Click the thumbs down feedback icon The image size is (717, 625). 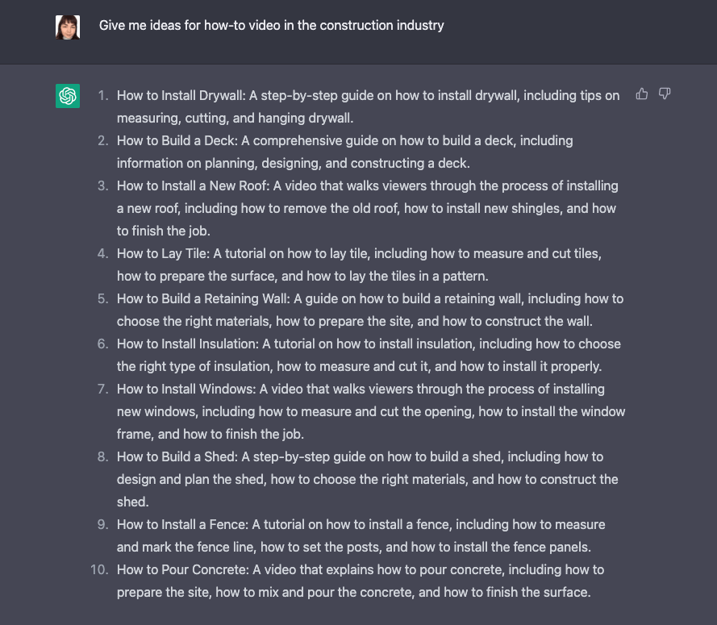665,94
